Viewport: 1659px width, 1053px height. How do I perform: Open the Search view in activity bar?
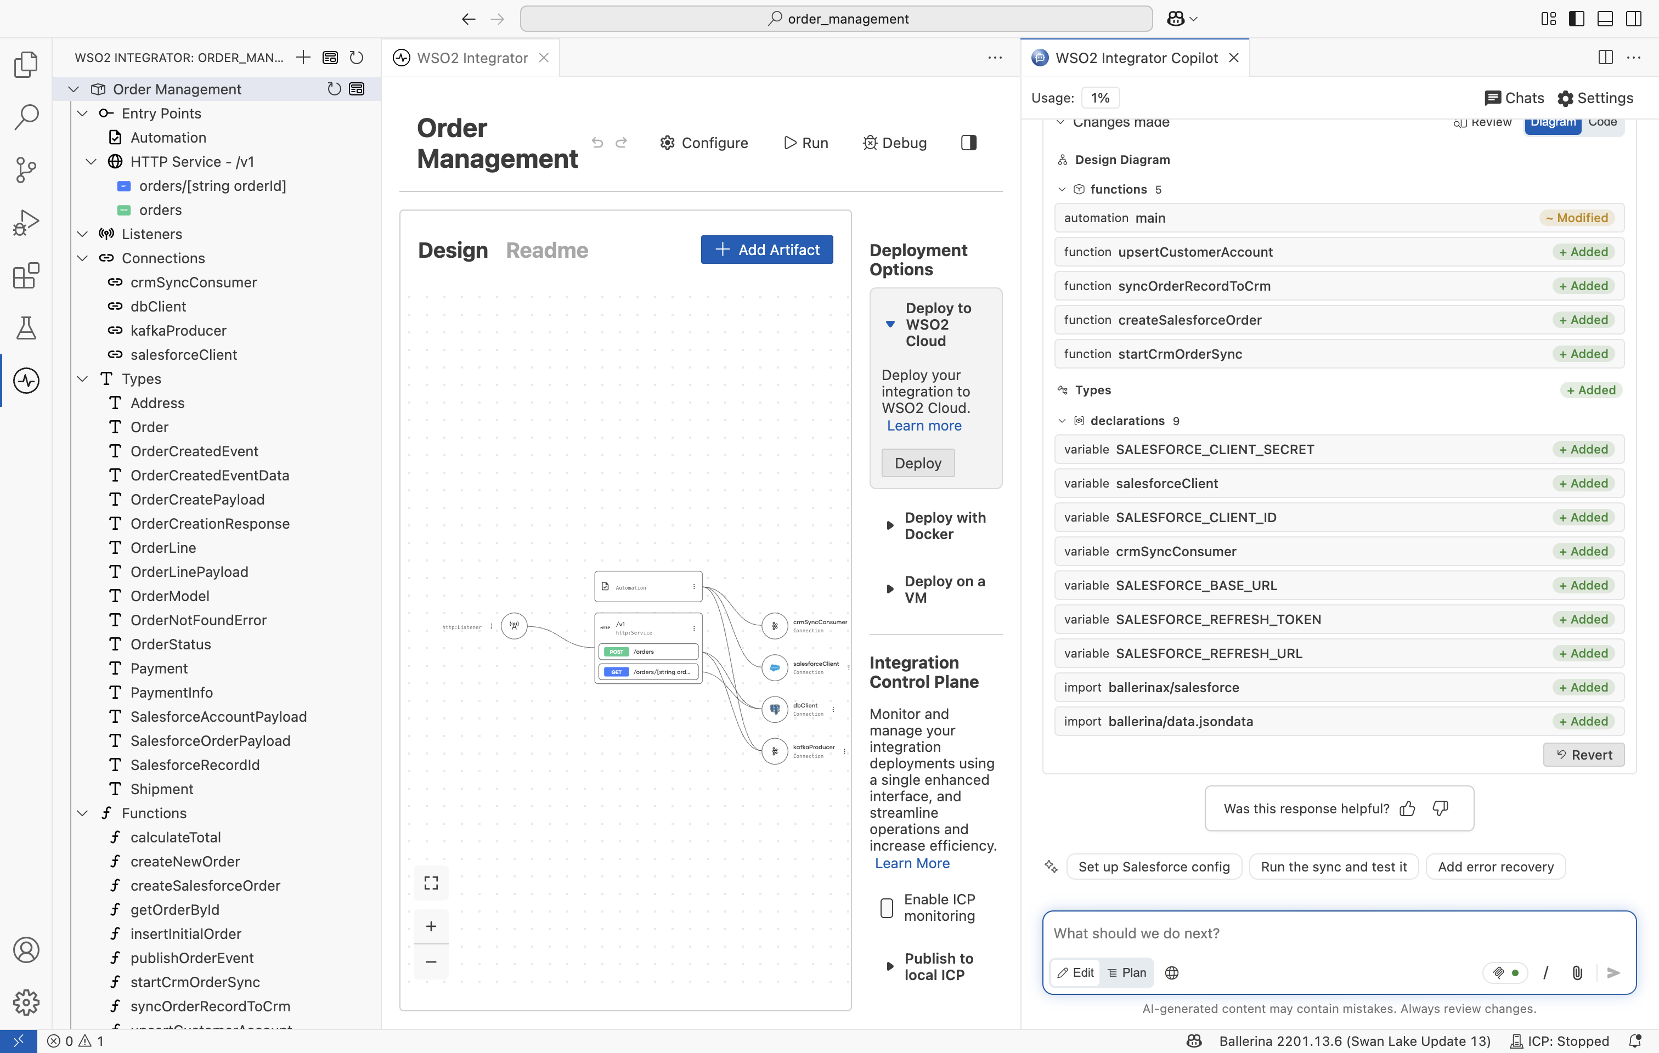pos(25,116)
